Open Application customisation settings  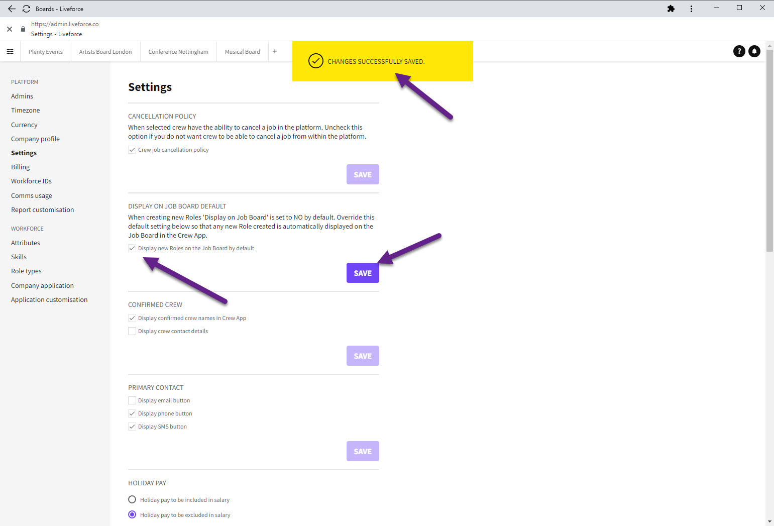coord(49,299)
